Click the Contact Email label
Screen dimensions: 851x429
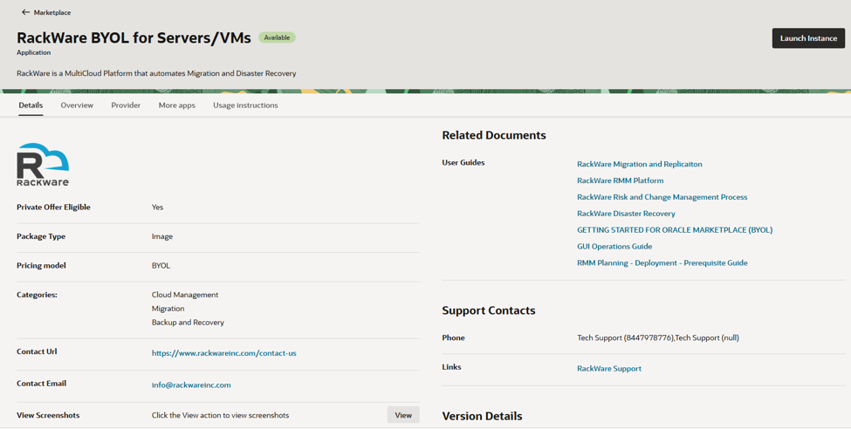[41, 384]
